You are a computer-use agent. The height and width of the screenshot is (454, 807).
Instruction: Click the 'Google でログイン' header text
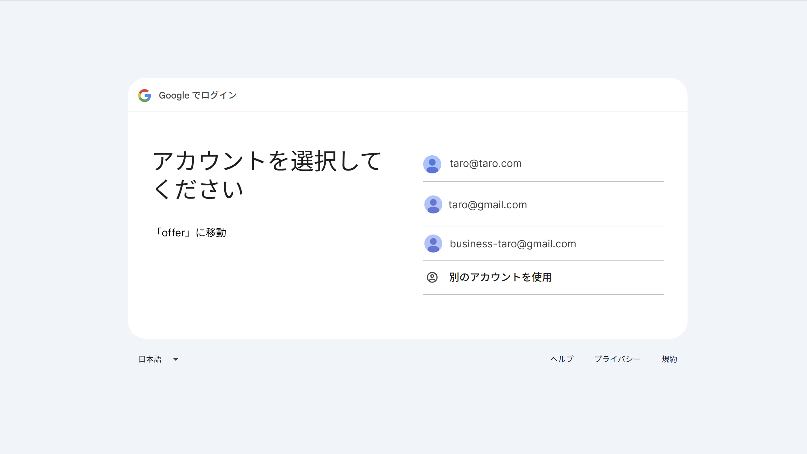[x=198, y=96]
